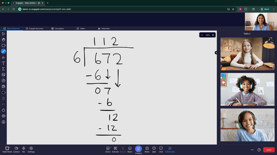Pick the highlighter tool

[x=3, y=57]
